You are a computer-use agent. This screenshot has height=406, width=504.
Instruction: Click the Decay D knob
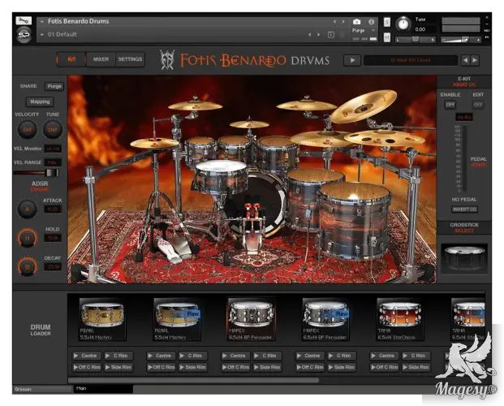click(x=27, y=266)
